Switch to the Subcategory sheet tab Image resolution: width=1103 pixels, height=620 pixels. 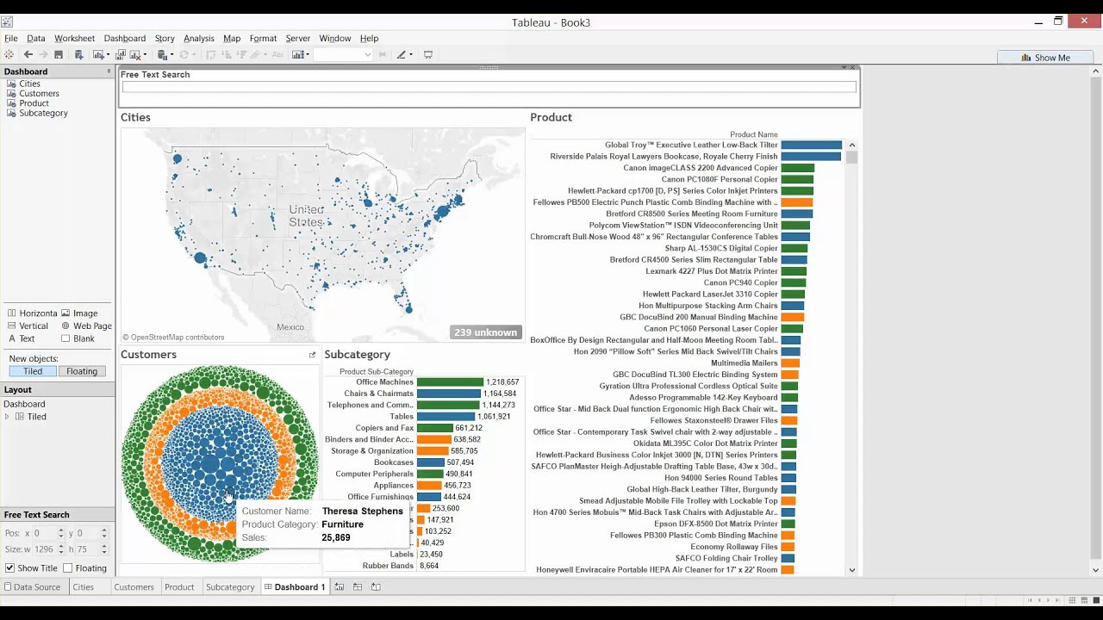click(230, 587)
